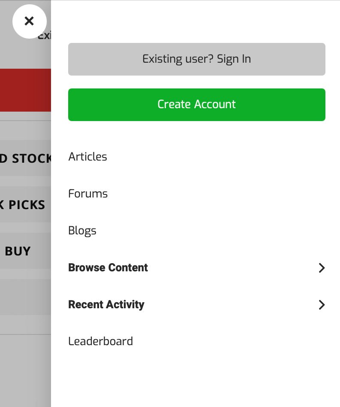Expand Recent Activity using its chevron arrow
This screenshot has width=340, height=407.
[x=322, y=305]
